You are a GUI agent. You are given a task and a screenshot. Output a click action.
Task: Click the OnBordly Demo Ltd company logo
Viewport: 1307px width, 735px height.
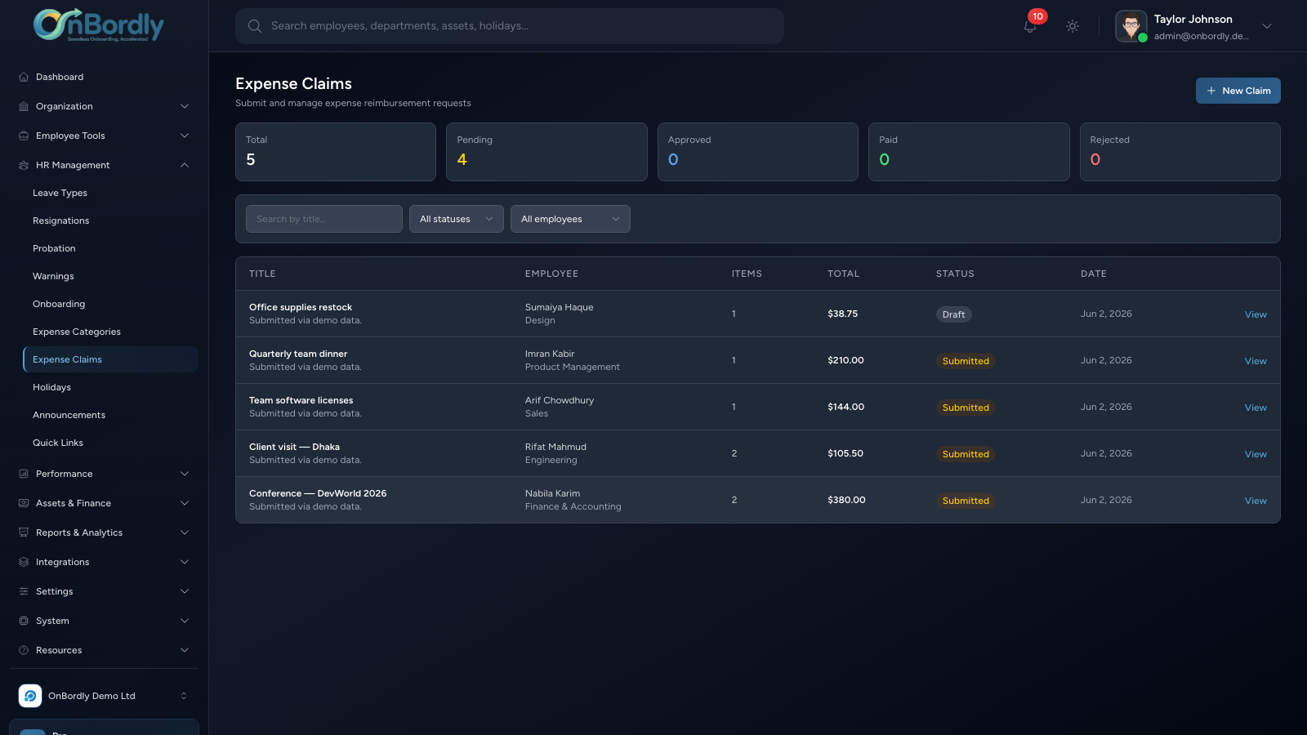[30, 696]
